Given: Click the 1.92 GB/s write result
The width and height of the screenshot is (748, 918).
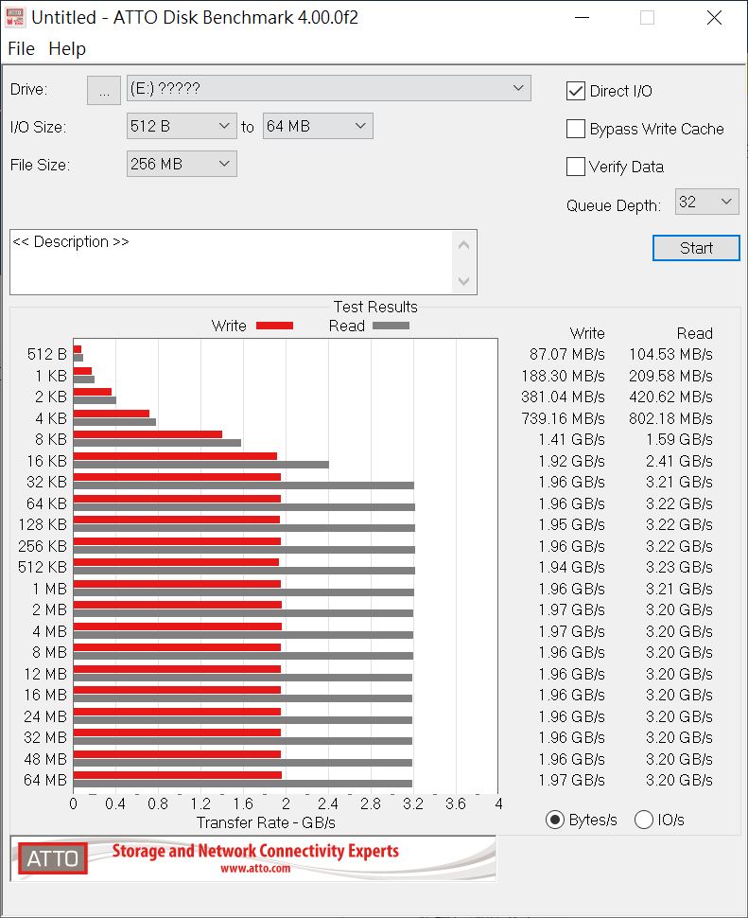Looking at the screenshot, I should click(x=571, y=461).
